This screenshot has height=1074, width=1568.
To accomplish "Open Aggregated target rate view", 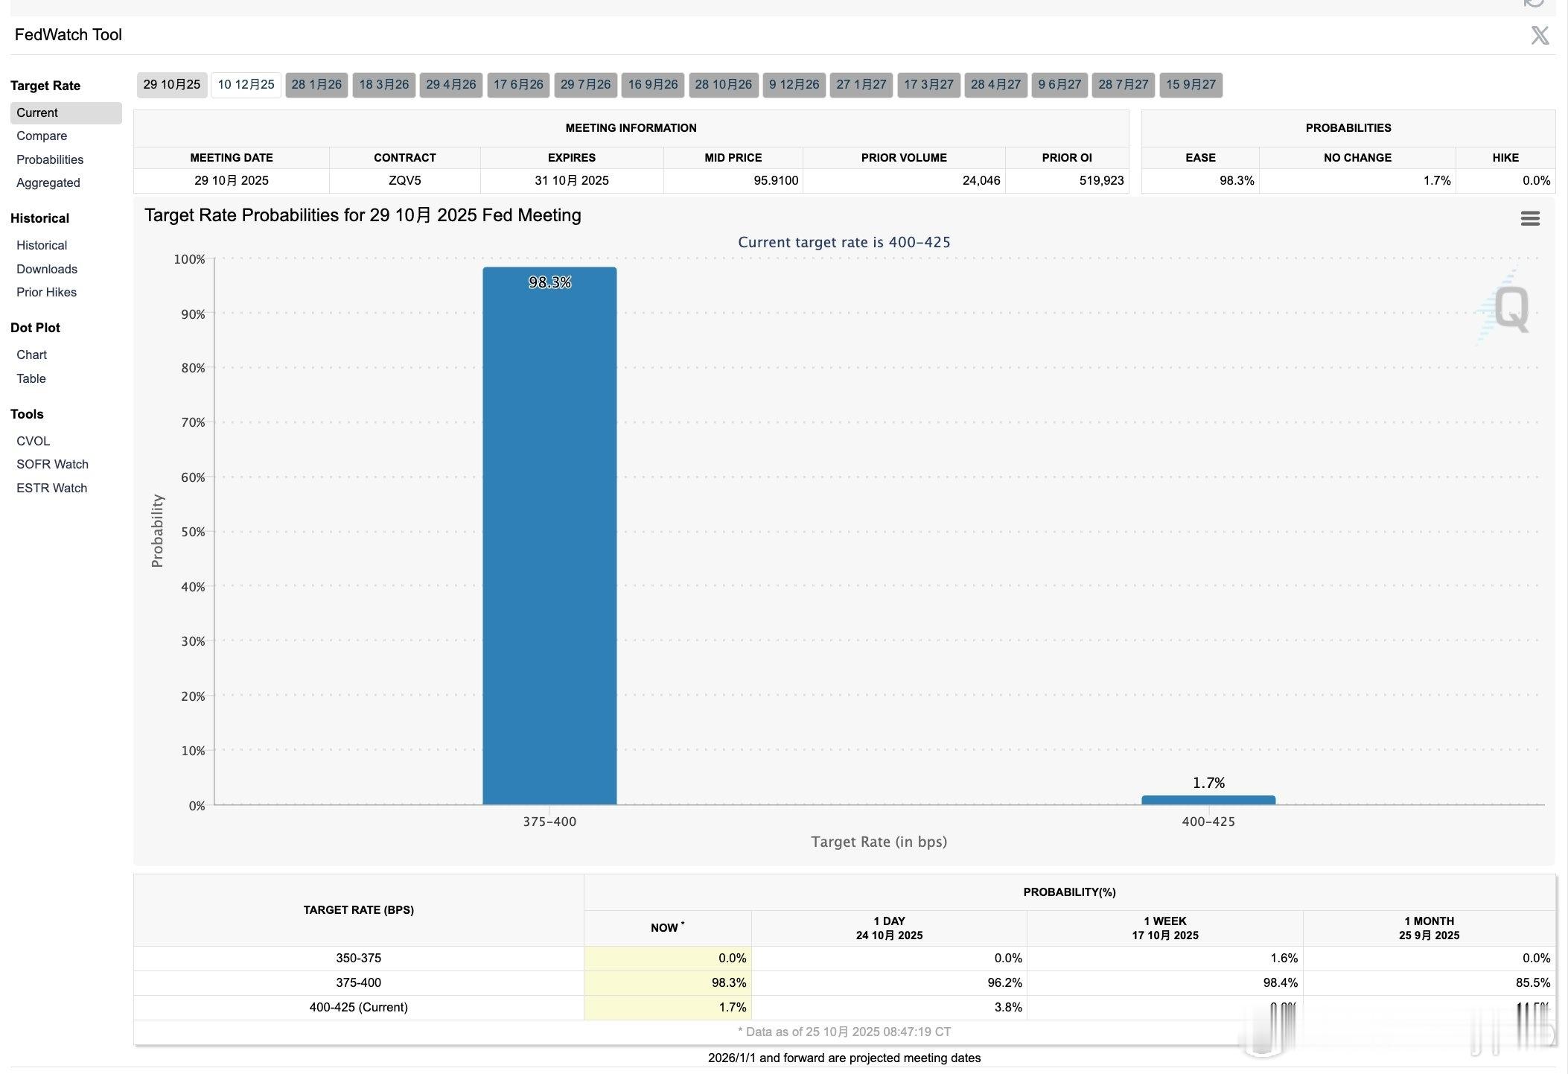I will (48, 183).
